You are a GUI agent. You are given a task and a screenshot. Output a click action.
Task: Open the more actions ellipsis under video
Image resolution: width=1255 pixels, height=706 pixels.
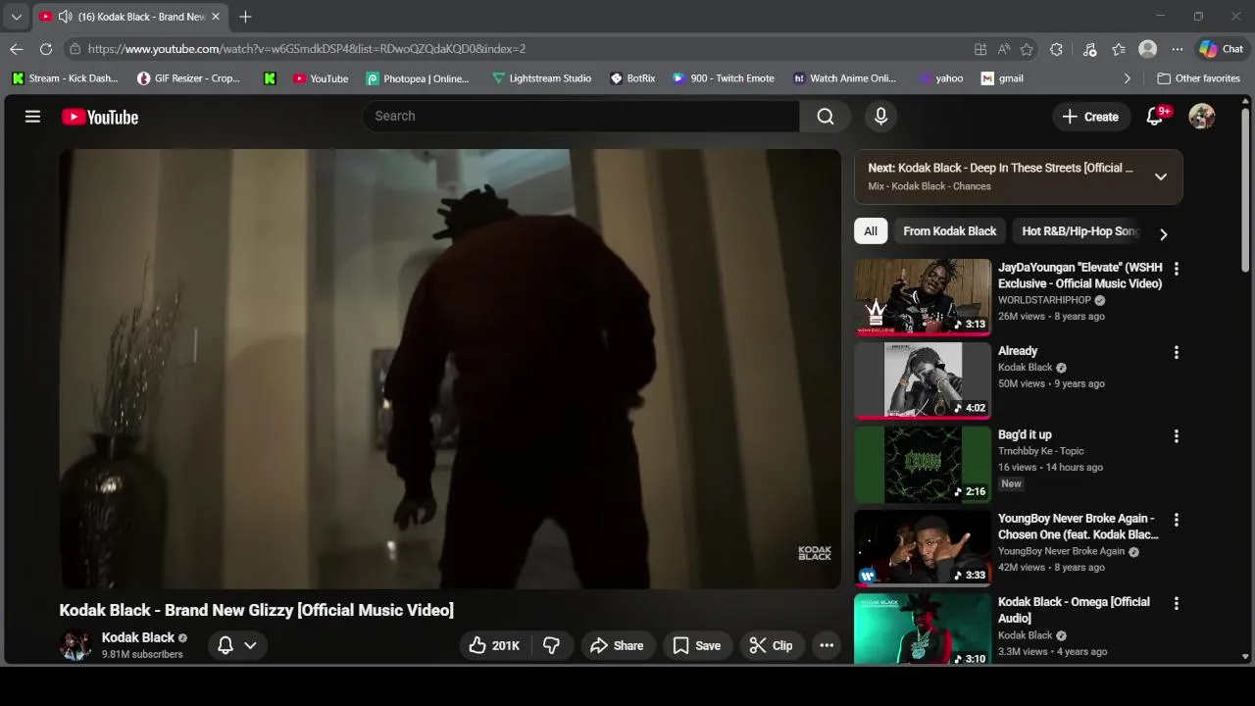pyautogui.click(x=827, y=645)
